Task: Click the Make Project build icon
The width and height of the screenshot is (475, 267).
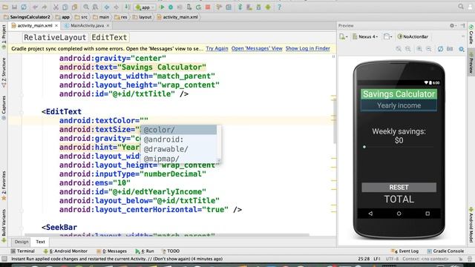Action: click(x=128, y=7)
